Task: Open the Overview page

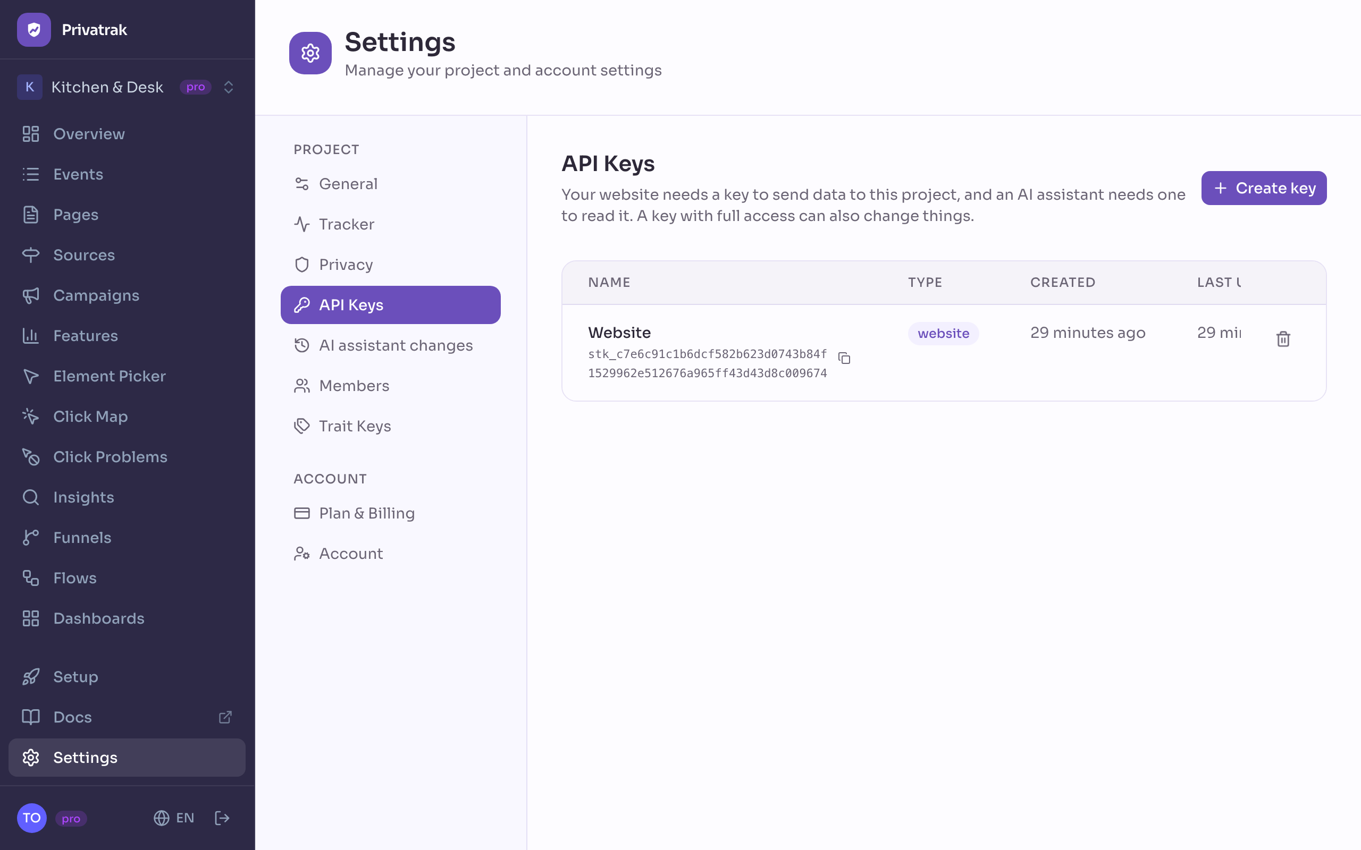Action: (x=127, y=134)
